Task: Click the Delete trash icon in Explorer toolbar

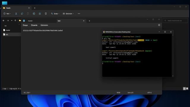Action: click(x=46, y=14)
